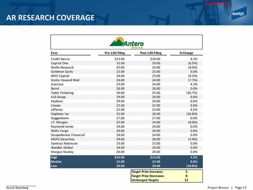Click the Target Price Increases label
The height and width of the screenshot is (190, 253).
(147, 172)
